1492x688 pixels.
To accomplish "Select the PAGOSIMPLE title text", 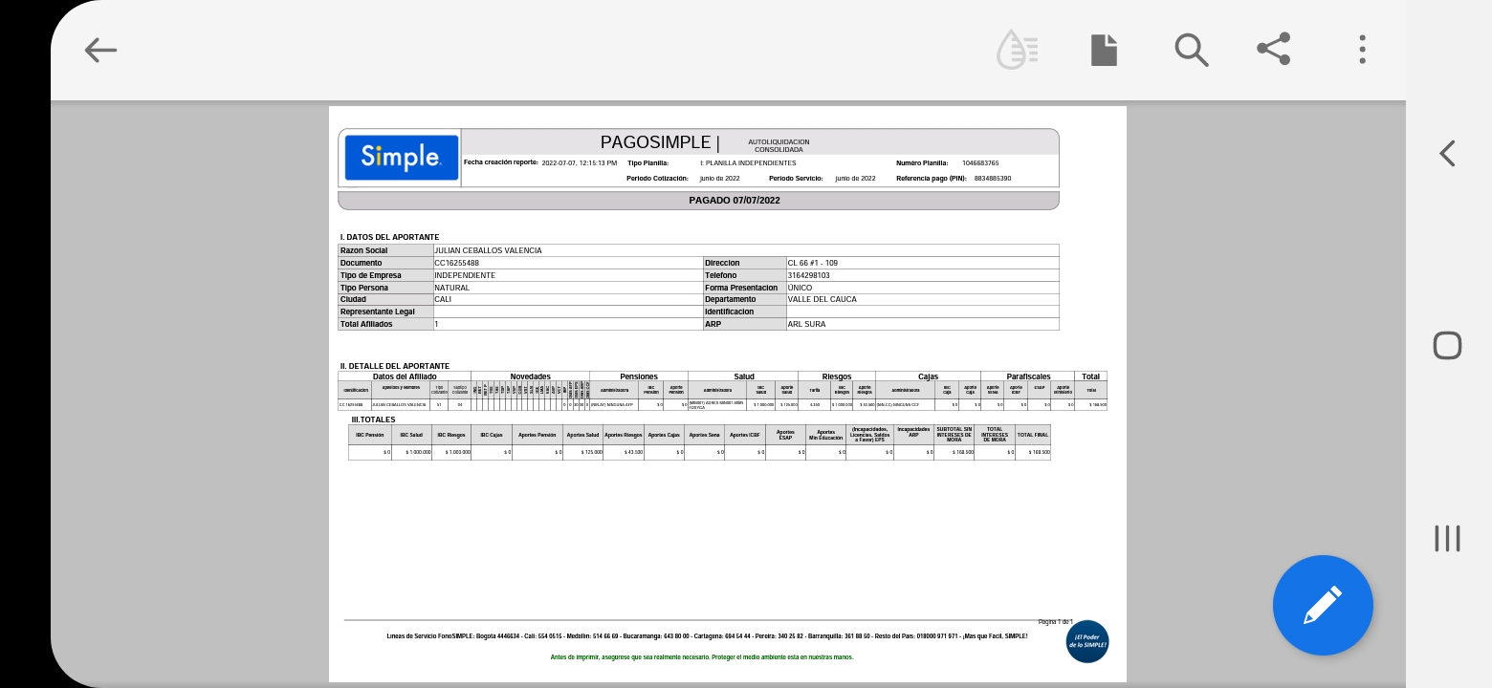I will point(659,142).
